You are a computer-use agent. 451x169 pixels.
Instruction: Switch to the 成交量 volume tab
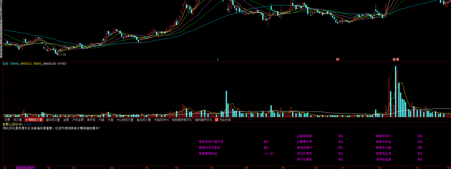pyautogui.click(x=18, y=120)
